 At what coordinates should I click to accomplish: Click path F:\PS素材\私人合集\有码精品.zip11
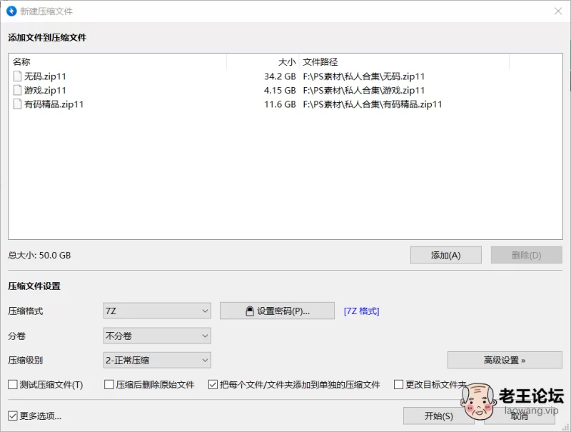click(x=373, y=104)
